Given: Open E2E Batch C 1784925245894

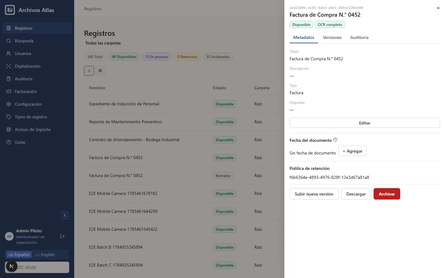Looking at the screenshot, I should pos(184,265).
